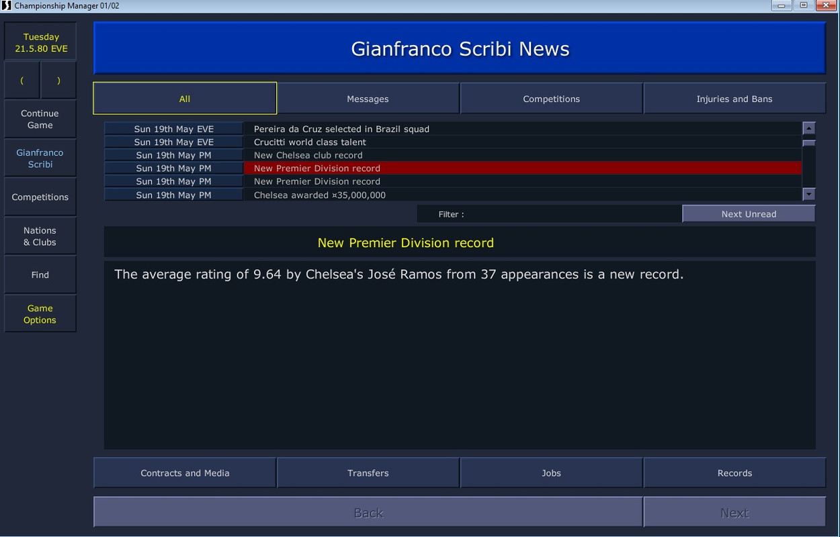Click the Next Unread button

(x=749, y=214)
